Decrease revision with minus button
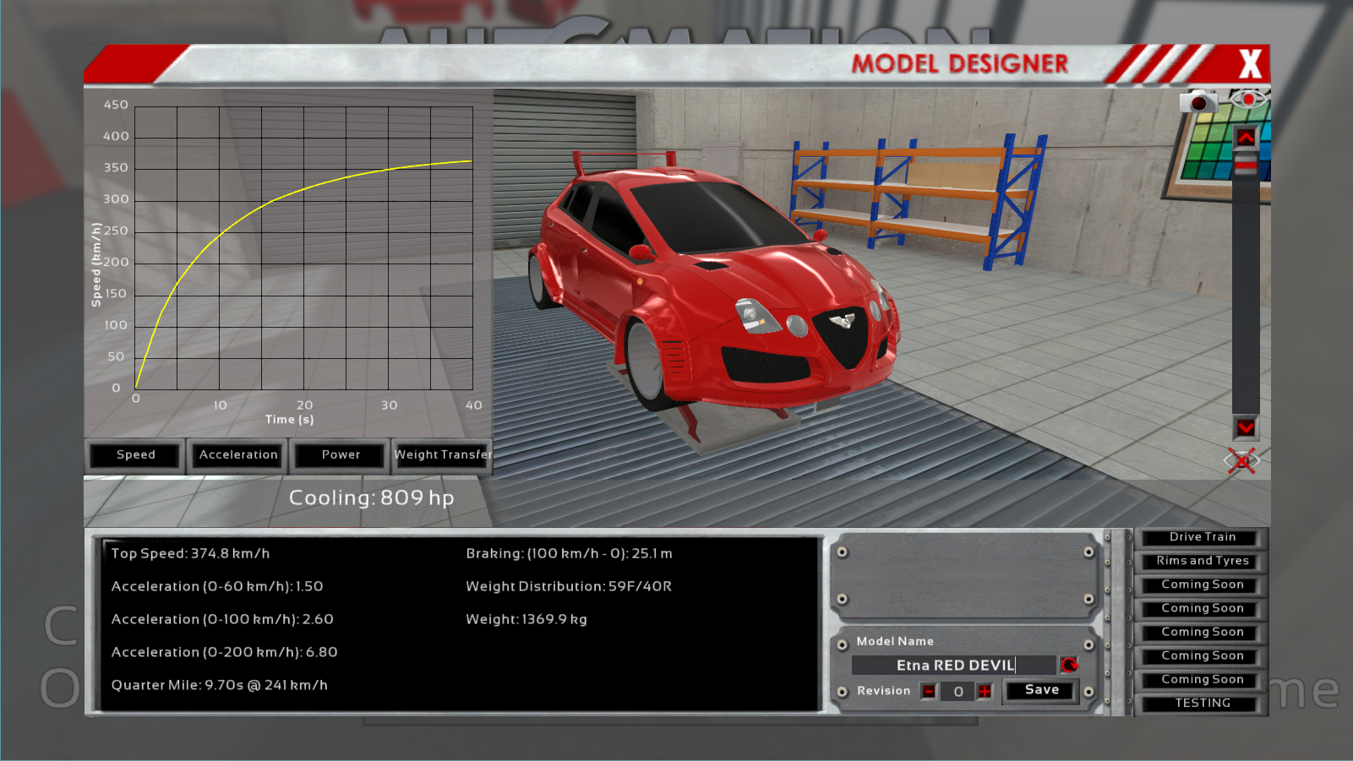The height and width of the screenshot is (761, 1353). 929,692
